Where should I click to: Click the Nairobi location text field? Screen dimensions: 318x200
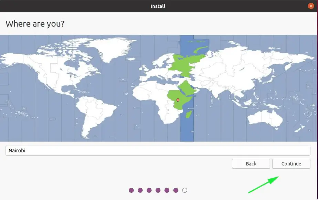tap(158, 150)
